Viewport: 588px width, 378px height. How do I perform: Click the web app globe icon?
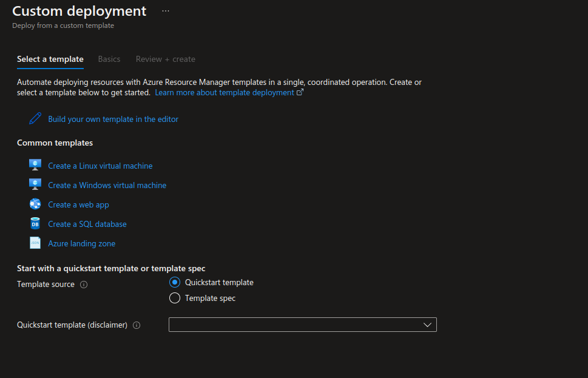pos(35,204)
